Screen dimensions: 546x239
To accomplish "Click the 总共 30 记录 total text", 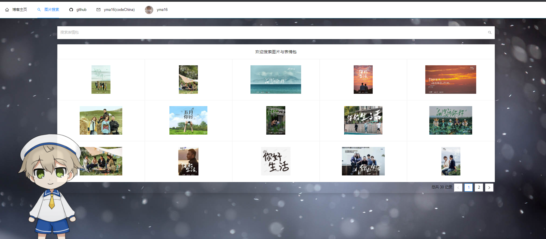I will tap(442, 187).
